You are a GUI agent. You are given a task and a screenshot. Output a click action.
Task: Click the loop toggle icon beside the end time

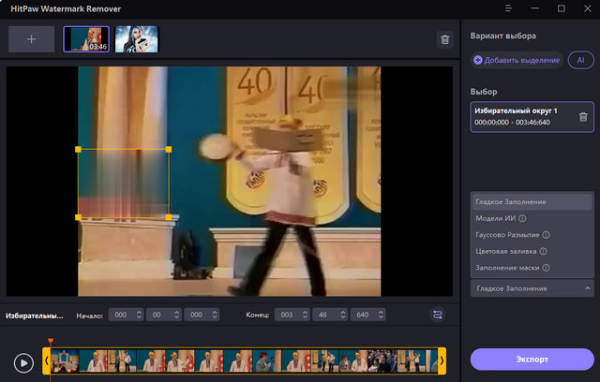tap(437, 315)
